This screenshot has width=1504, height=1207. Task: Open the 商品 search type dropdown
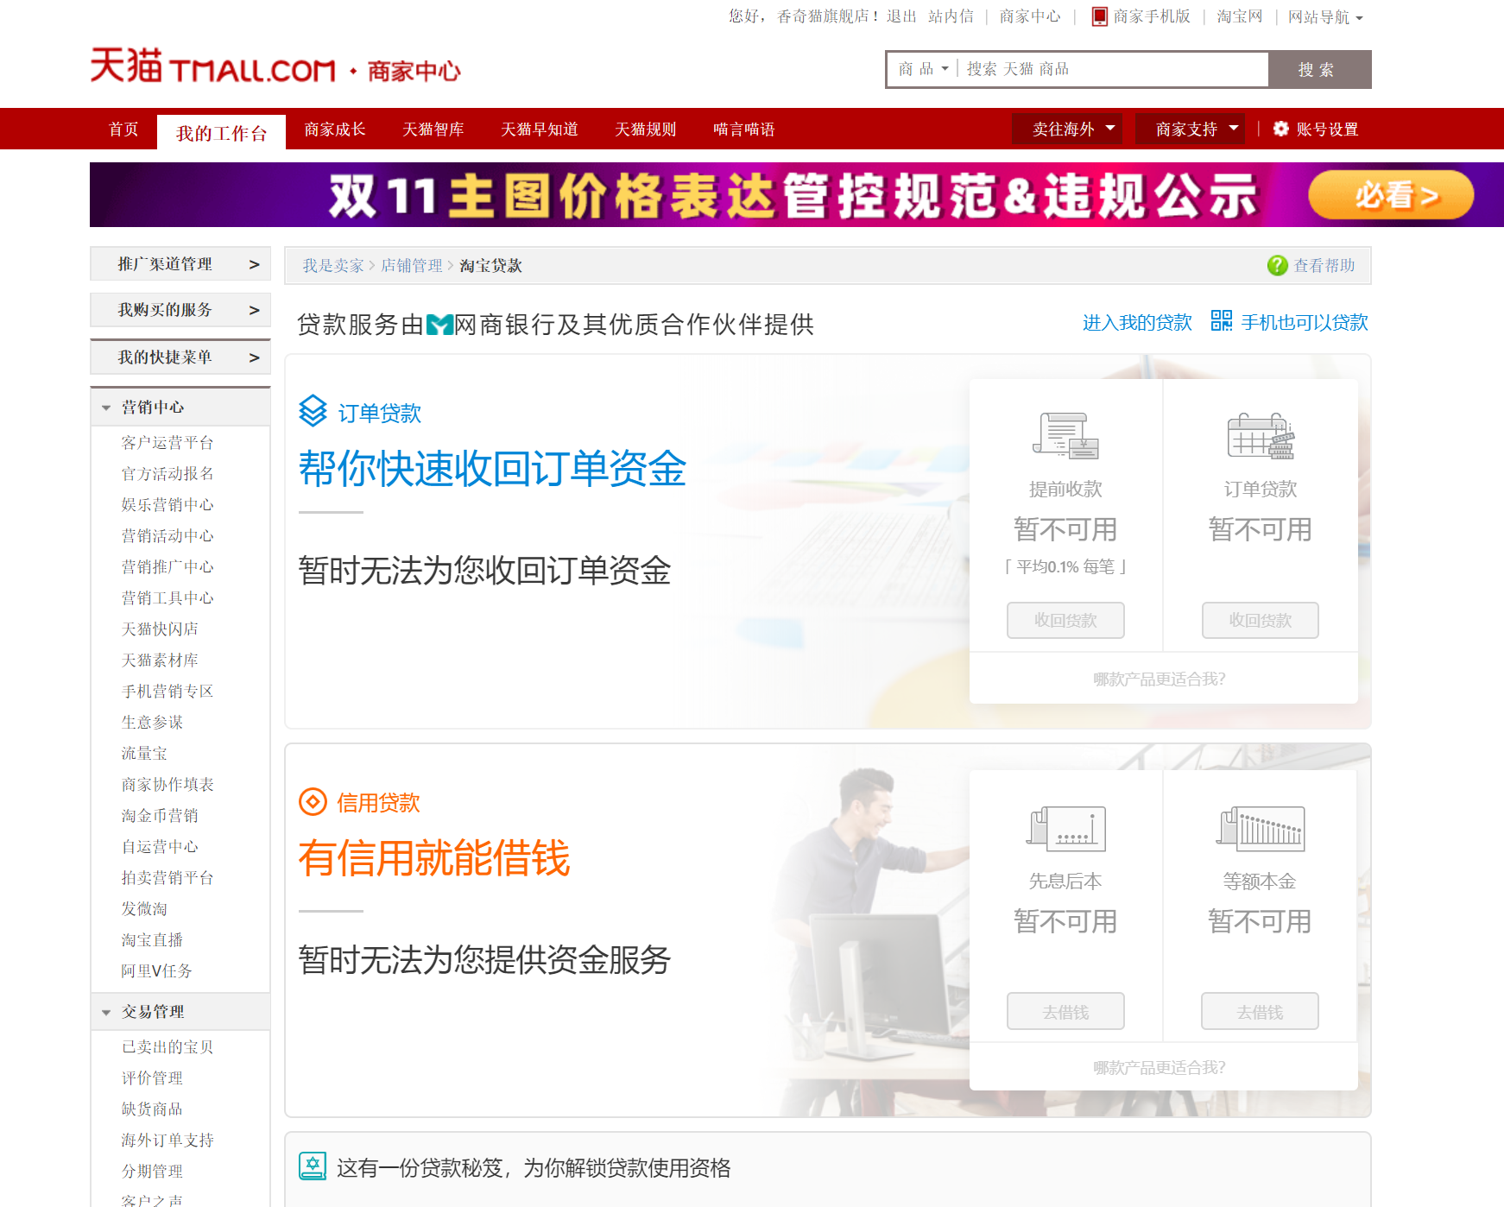pyautogui.click(x=923, y=69)
